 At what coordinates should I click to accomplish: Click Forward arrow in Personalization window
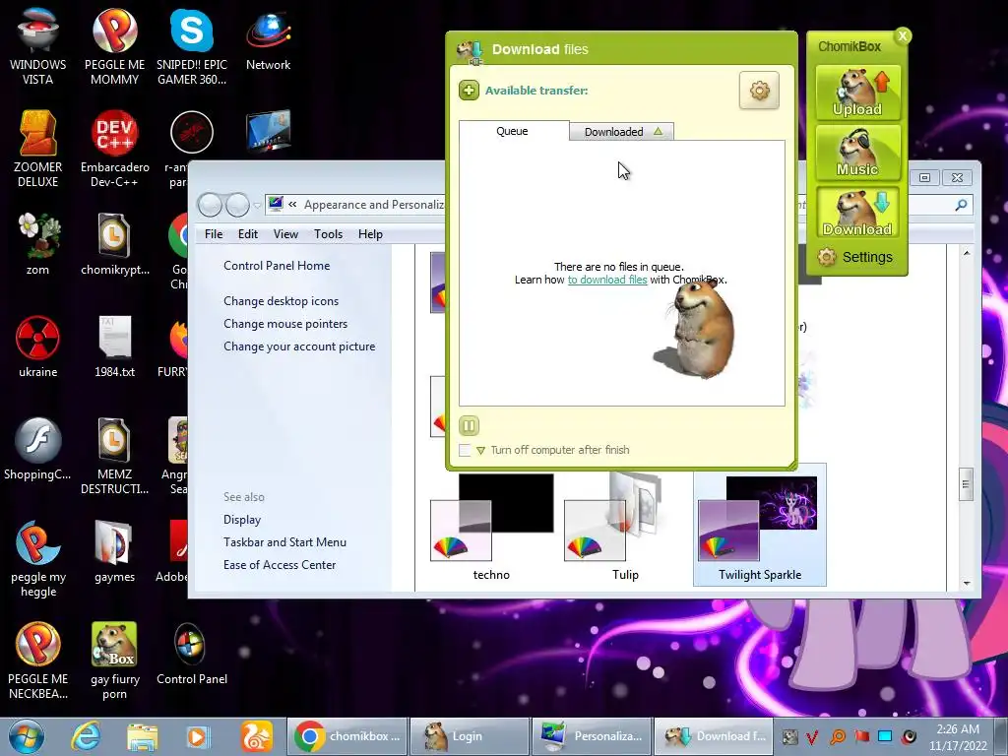pyautogui.click(x=237, y=205)
